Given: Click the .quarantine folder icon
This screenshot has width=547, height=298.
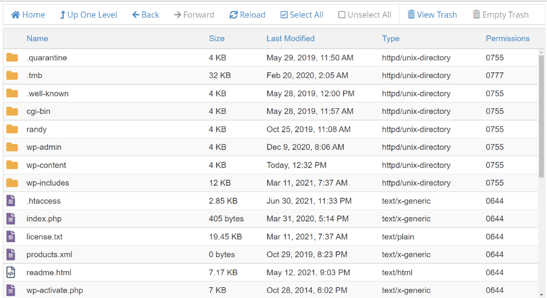Looking at the screenshot, I should [12, 57].
